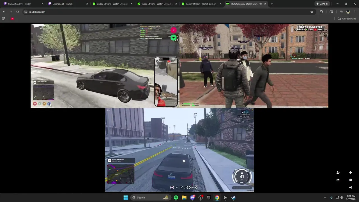Open the Windows Start menu

pos(126,198)
